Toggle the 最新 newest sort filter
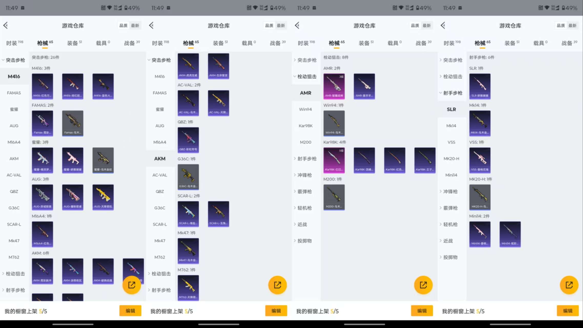The image size is (583, 328). tap(135, 25)
